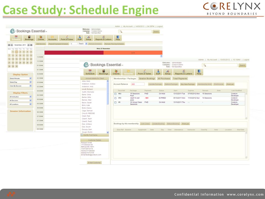The height and width of the screenshot is (199, 265).
Task: Click the Account Balance input field
Action: 138,84
